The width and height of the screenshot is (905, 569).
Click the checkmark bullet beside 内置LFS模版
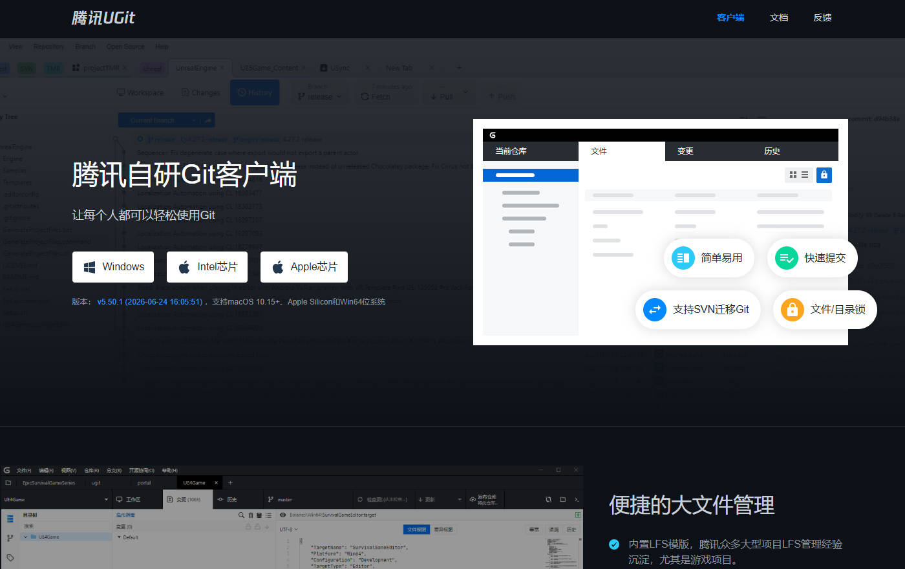point(614,544)
